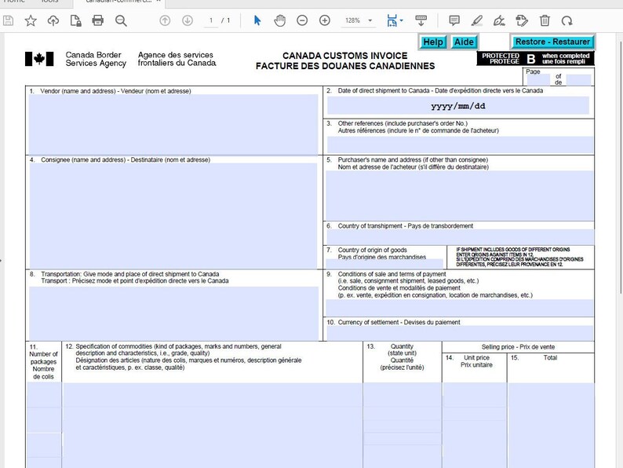The image size is (623, 468).
Task: Click the protect document lock icon
Action: click(75, 20)
